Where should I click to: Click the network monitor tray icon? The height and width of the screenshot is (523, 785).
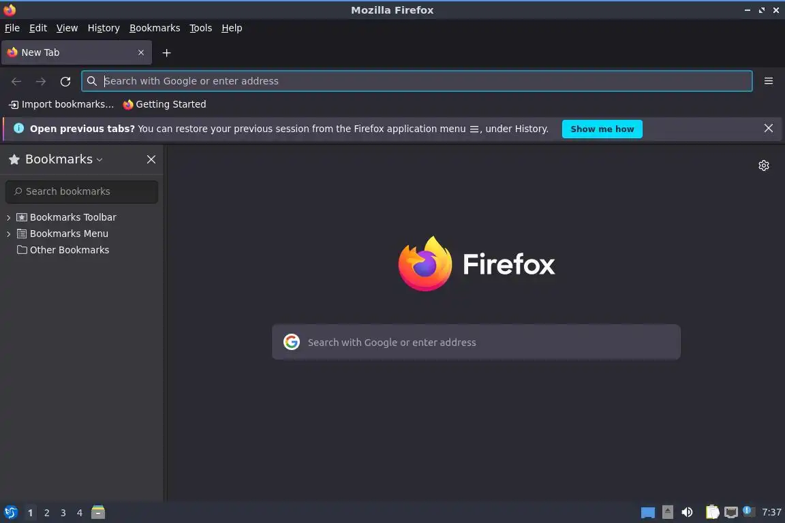click(731, 512)
